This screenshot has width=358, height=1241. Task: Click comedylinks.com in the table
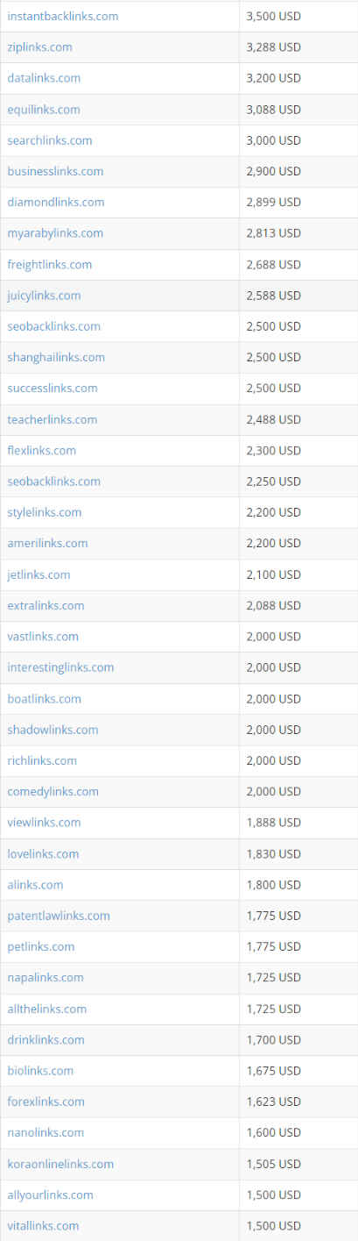click(53, 791)
